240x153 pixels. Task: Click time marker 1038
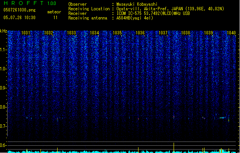pos(185,33)
